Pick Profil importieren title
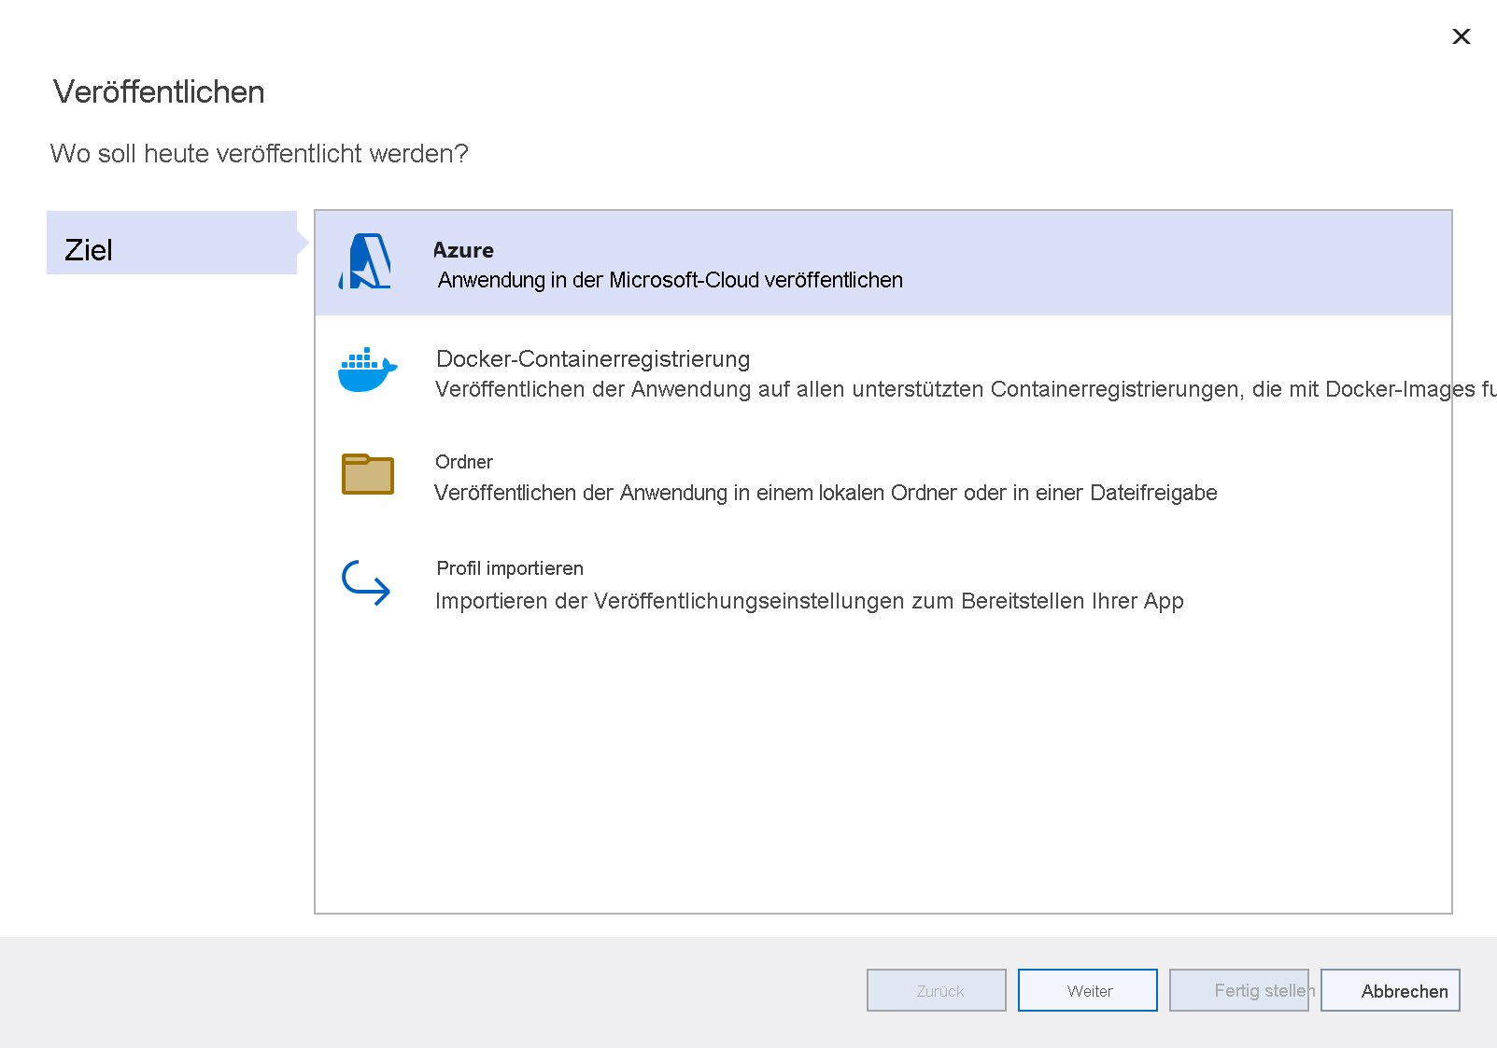 (510, 568)
